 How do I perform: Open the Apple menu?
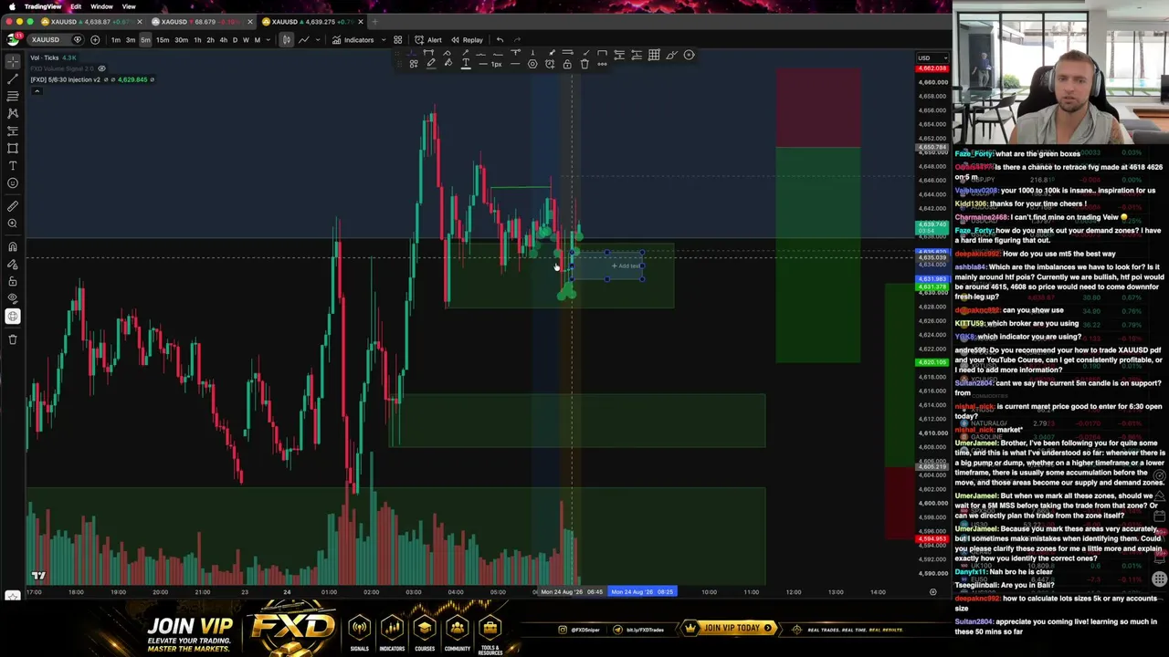[10, 6]
